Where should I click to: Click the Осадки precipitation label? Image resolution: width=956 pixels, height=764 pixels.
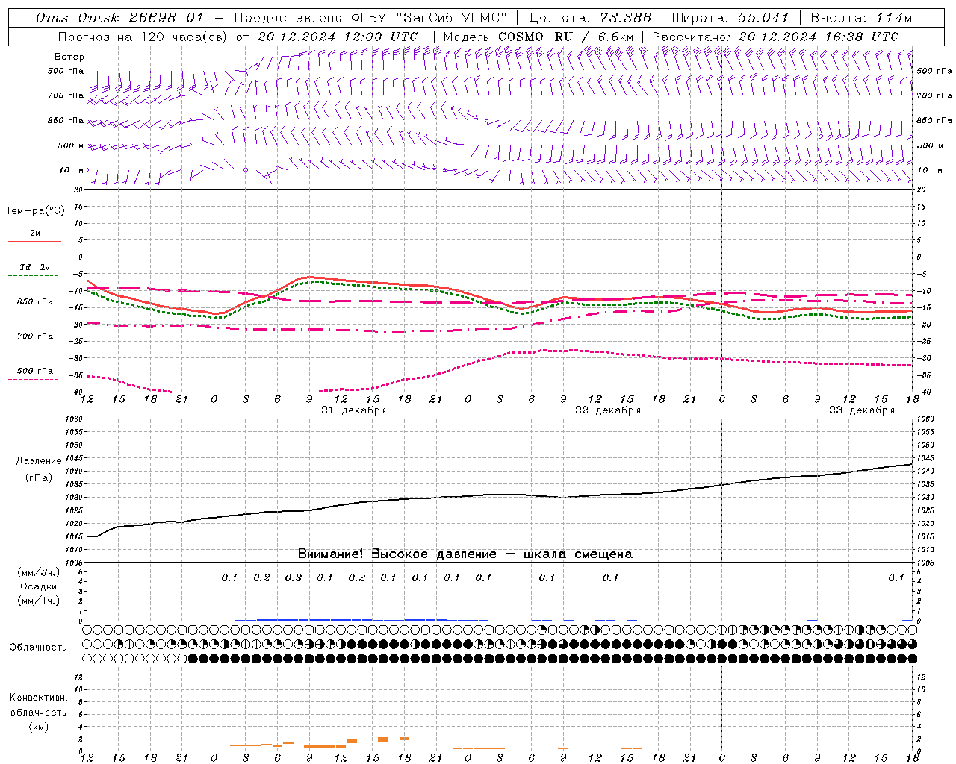point(39,586)
